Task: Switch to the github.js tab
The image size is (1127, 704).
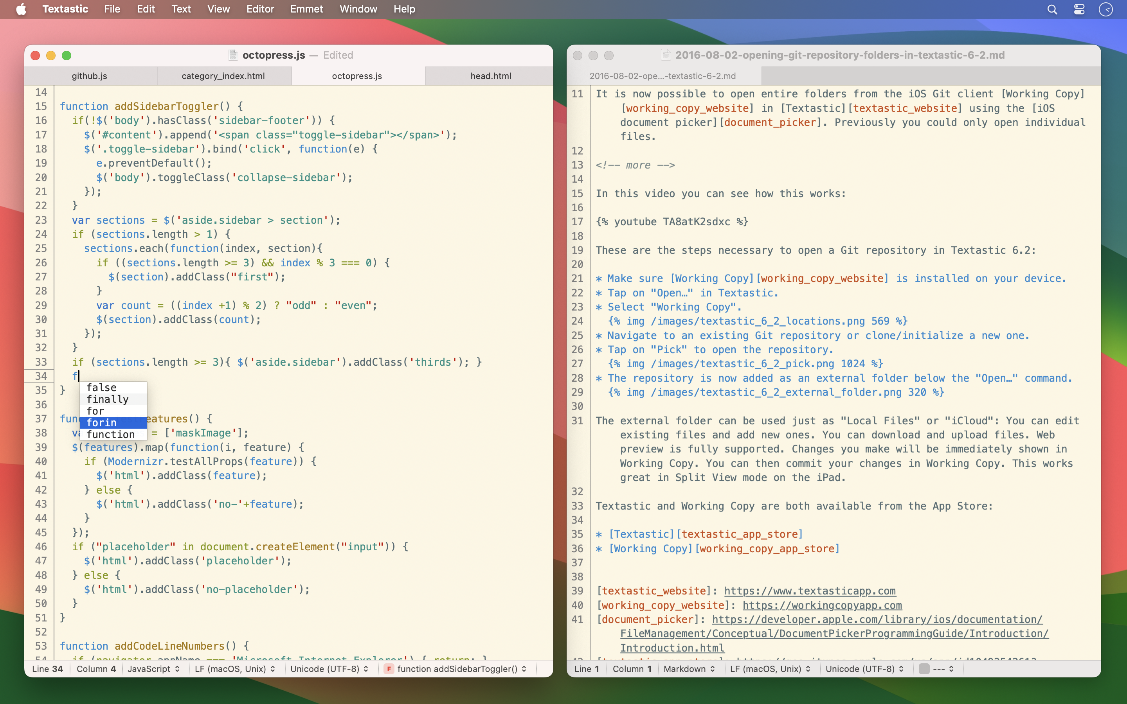Action: [x=90, y=76]
